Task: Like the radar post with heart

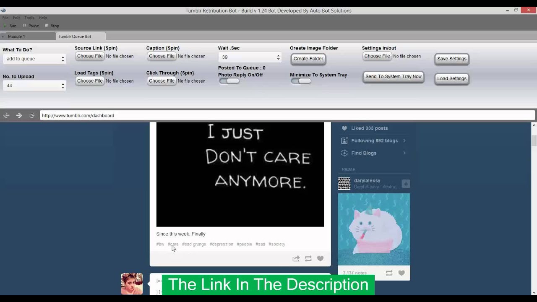Action: pyautogui.click(x=401, y=273)
